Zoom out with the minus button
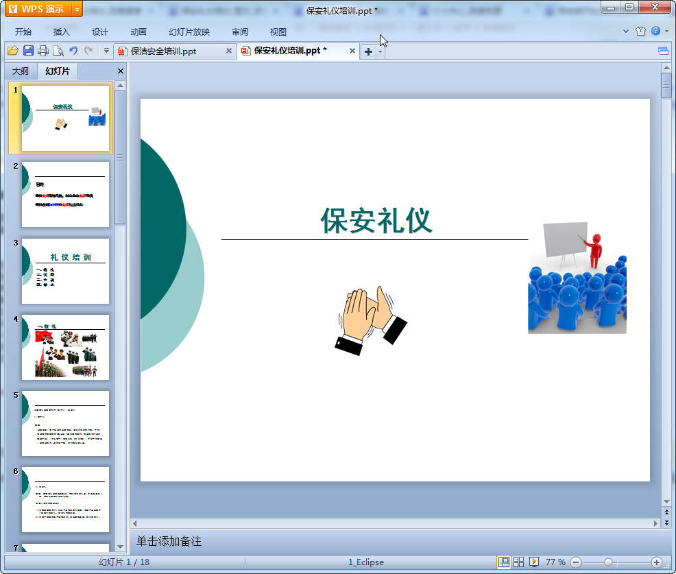This screenshot has height=574, width=676. 576,562
